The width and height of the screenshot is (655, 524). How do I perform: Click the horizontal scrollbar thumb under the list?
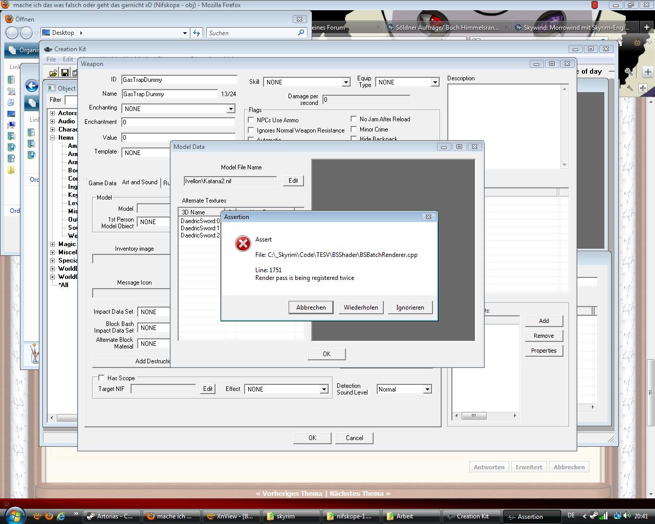[x=474, y=416]
